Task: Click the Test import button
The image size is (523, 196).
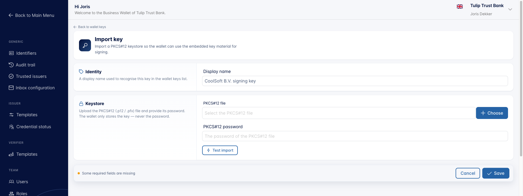Action: [220, 150]
